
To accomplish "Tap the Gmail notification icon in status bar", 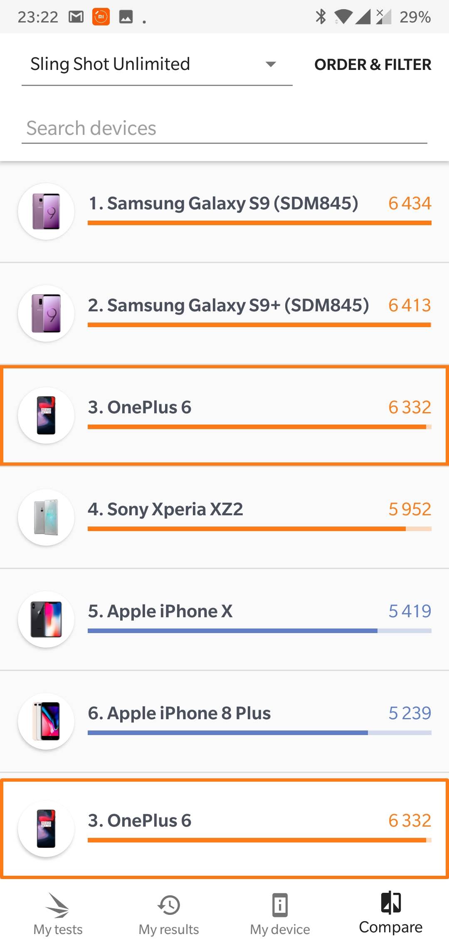I will (76, 17).
